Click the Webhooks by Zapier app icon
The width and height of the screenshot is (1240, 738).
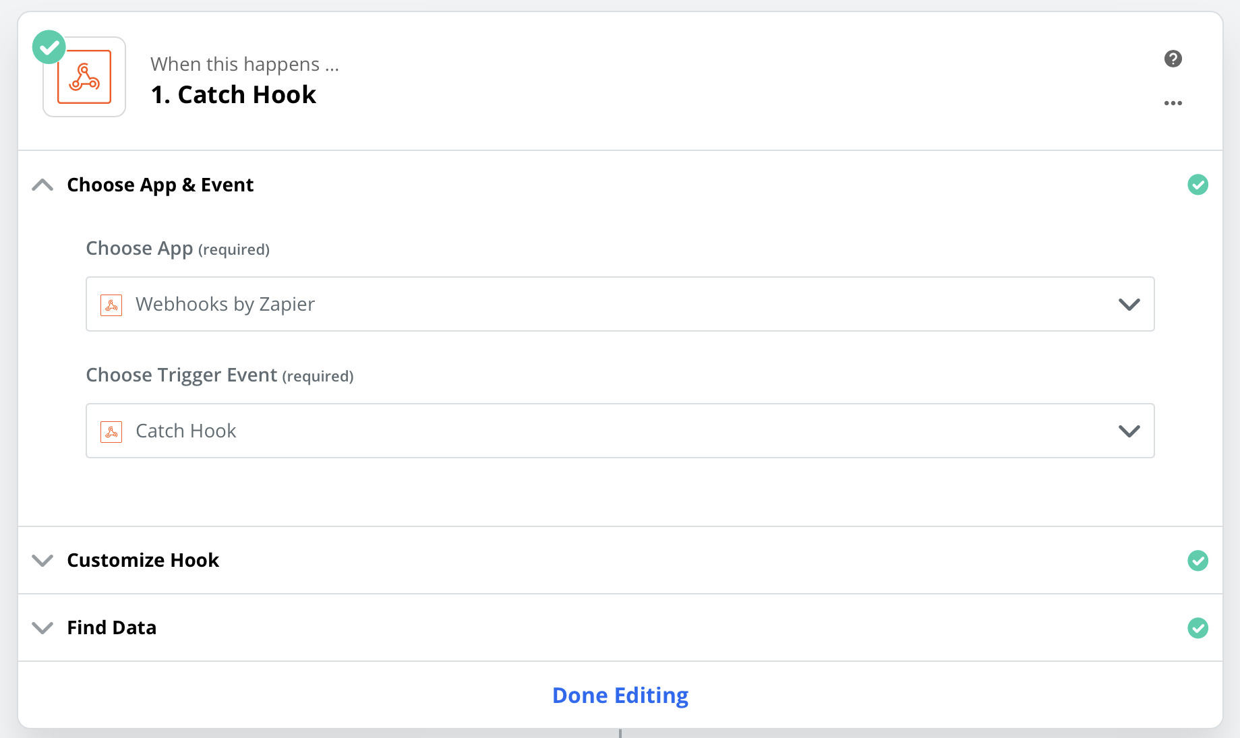tap(84, 75)
